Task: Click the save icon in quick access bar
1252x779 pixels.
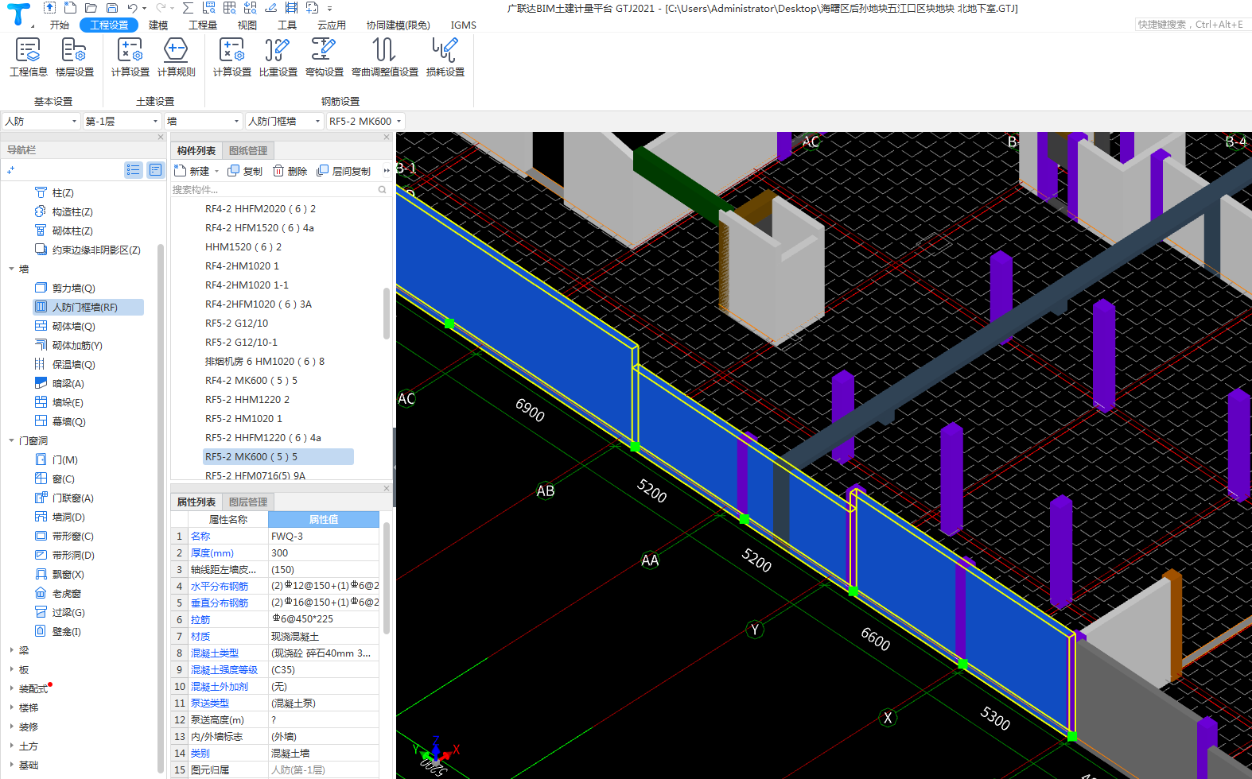Action: pyautogui.click(x=111, y=8)
